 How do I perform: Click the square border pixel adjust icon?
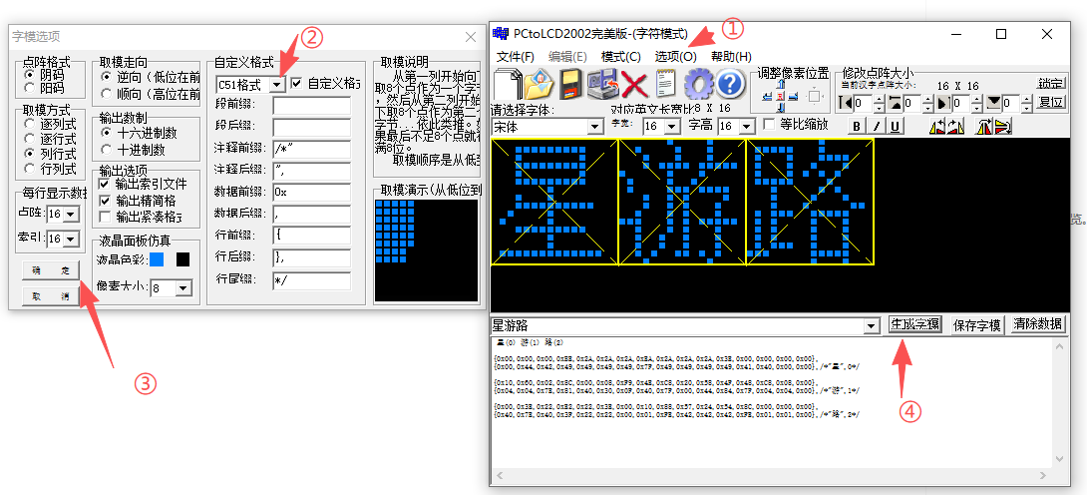coord(815,97)
